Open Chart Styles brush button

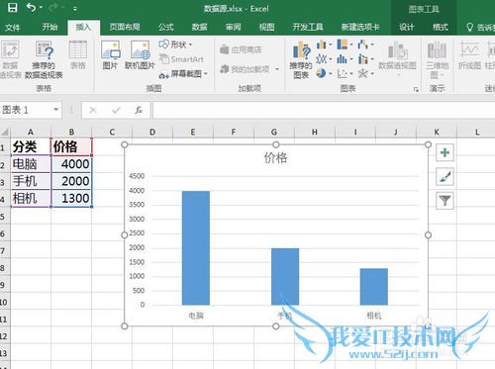point(445,176)
